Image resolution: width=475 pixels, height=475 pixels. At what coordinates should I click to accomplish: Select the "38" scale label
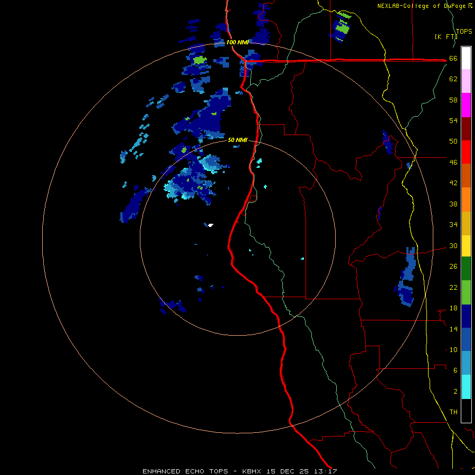(453, 204)
